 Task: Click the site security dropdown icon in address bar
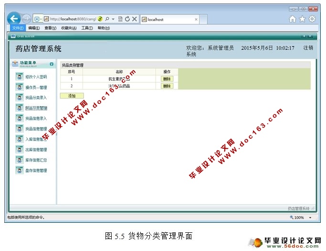click(x=38, y=19)
